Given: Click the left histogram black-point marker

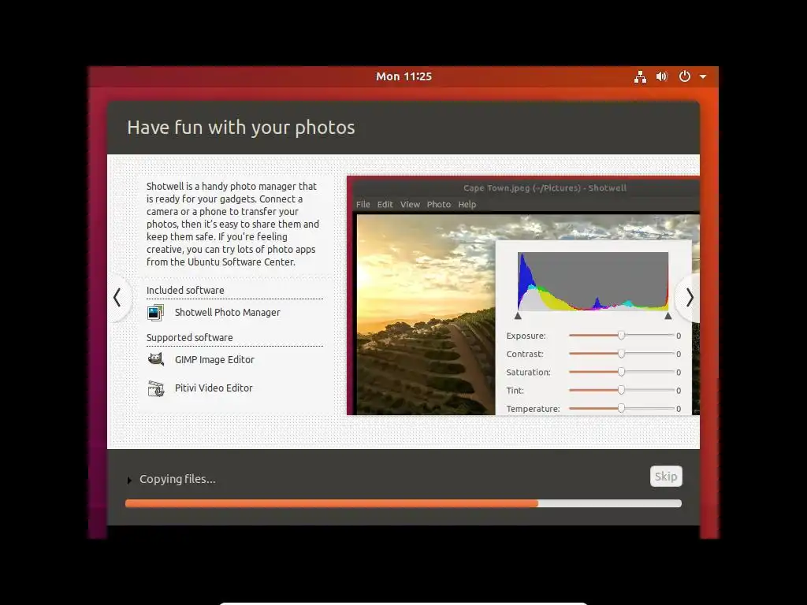Looking at the screenshot, I should tap(518, 316).
